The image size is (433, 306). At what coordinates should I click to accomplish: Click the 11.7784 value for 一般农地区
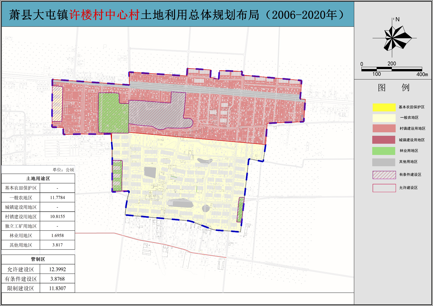[x=57, y=198]
